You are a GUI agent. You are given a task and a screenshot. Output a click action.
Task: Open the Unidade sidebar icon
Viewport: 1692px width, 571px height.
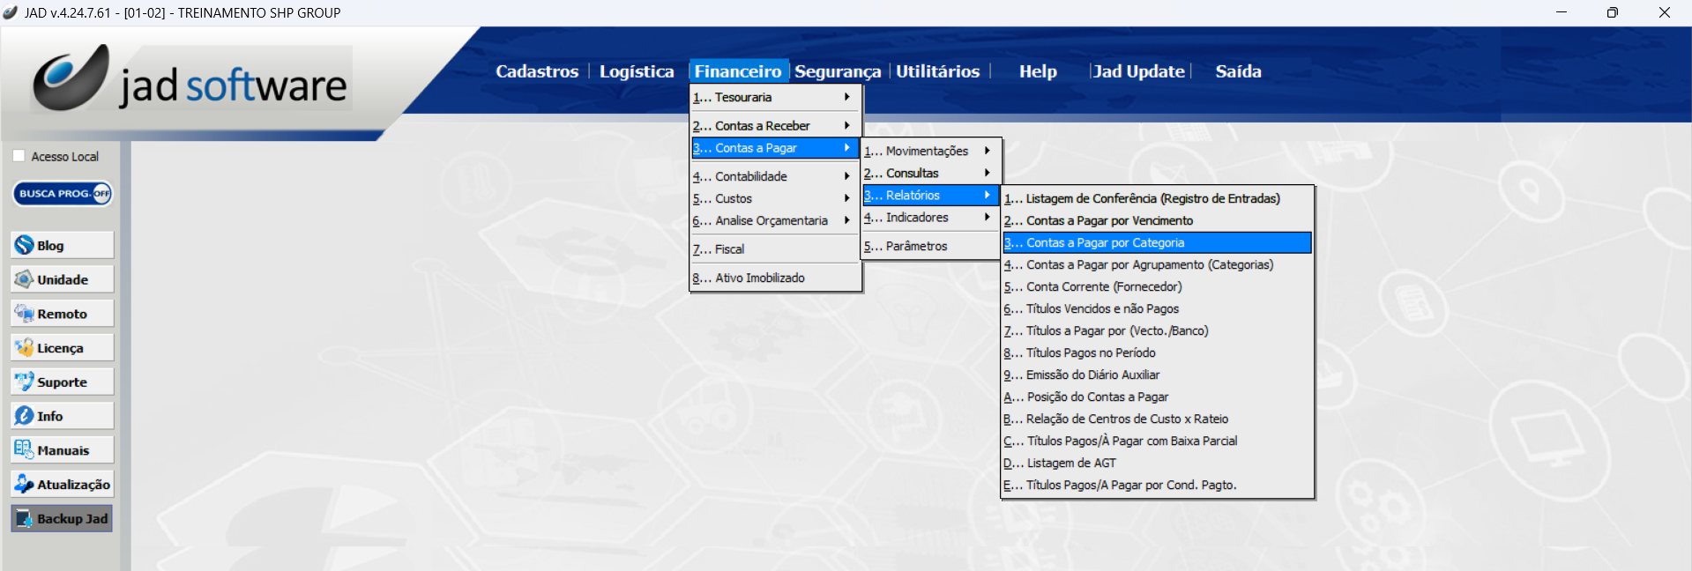click(25, 279)
